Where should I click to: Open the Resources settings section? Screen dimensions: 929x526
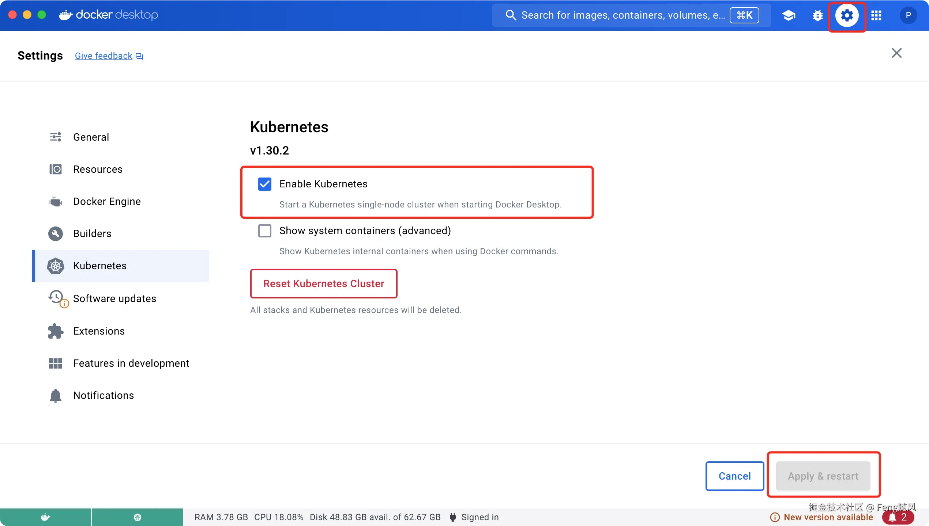(97, 169)
